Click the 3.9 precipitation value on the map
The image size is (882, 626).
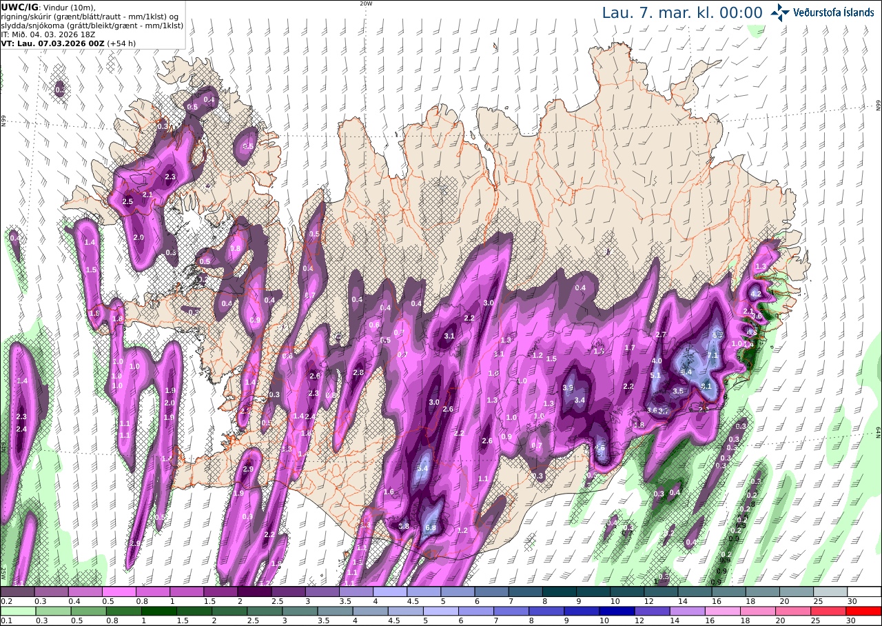568,388
